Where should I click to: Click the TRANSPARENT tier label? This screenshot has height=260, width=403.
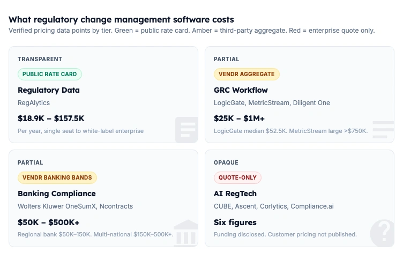pos(40,59)
